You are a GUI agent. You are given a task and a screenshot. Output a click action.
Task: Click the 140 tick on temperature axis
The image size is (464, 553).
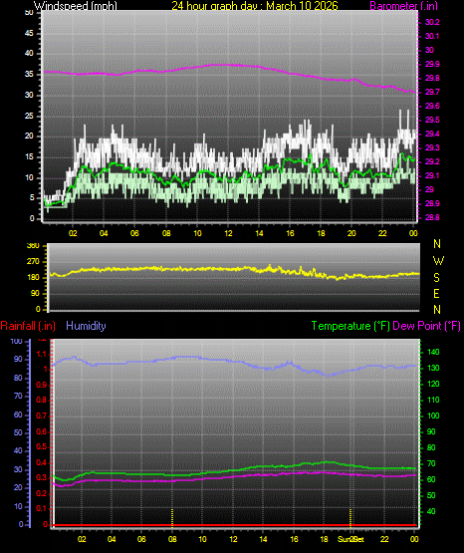pos(433,352)
